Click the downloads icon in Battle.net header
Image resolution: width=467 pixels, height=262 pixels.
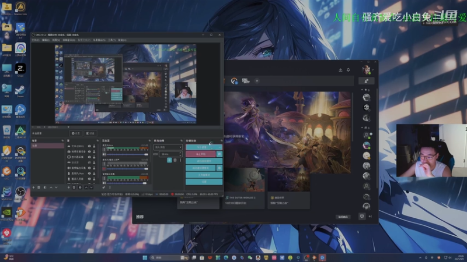tap(340, 70)
